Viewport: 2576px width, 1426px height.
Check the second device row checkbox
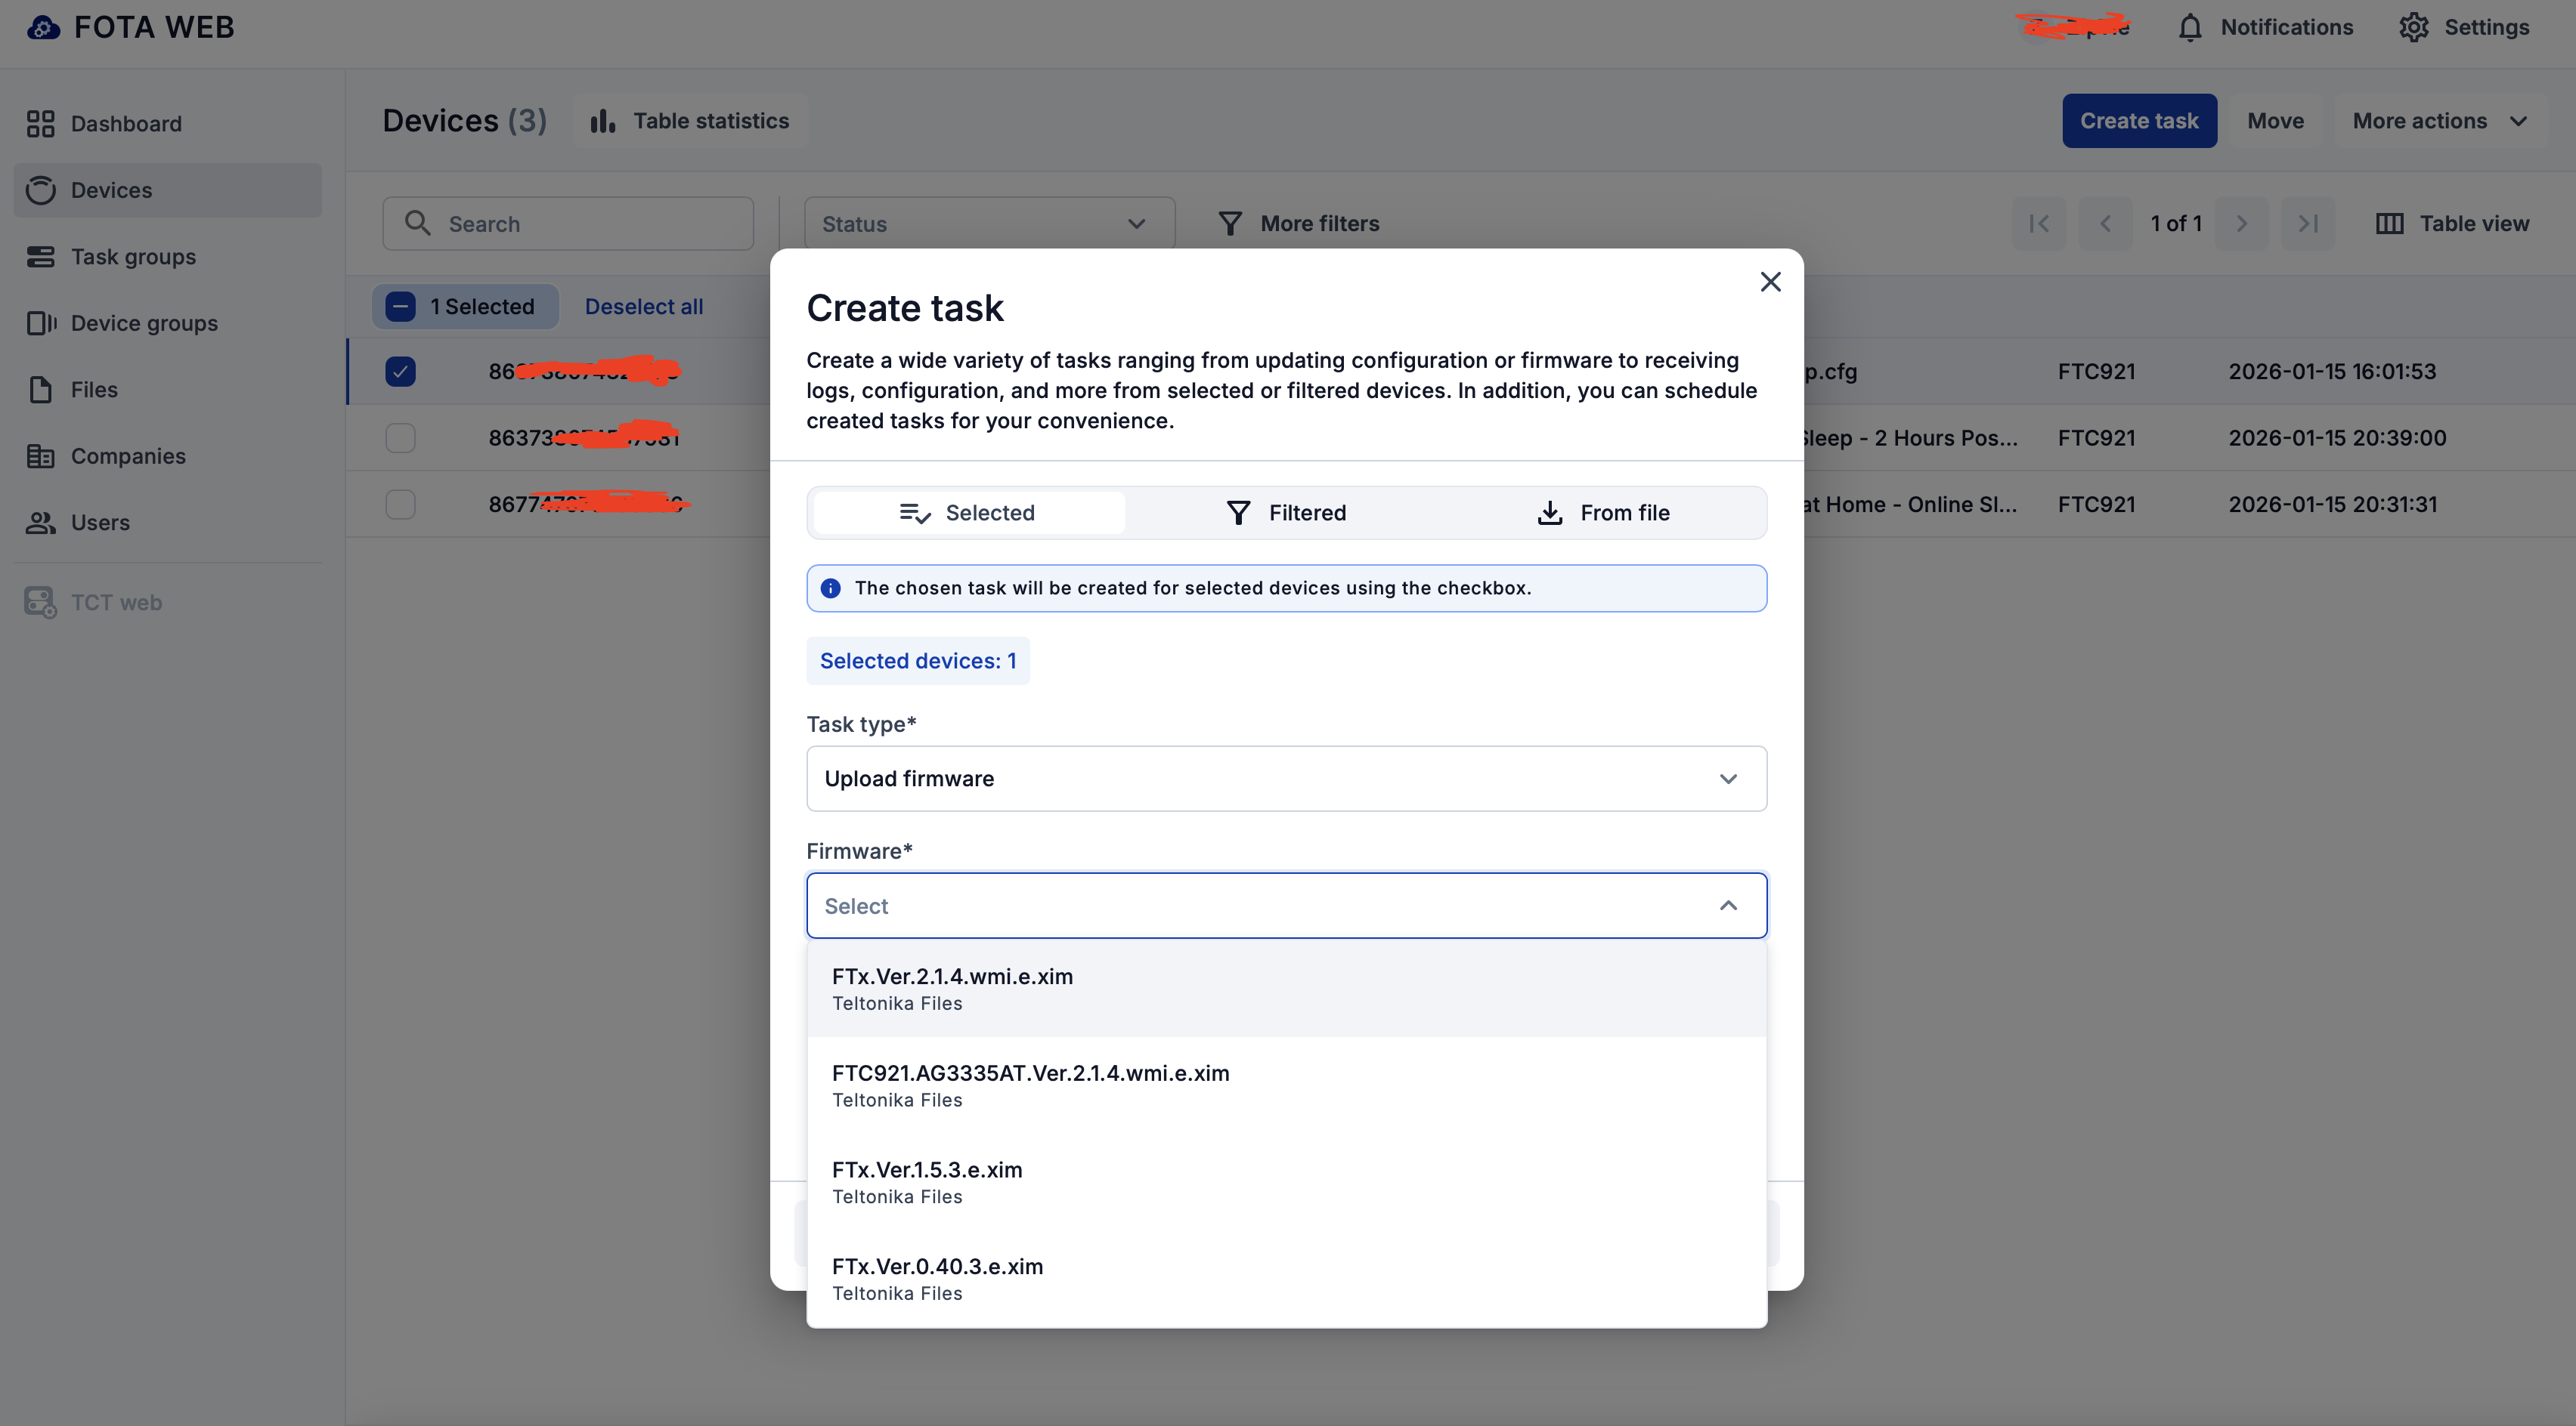coord(400,437)
